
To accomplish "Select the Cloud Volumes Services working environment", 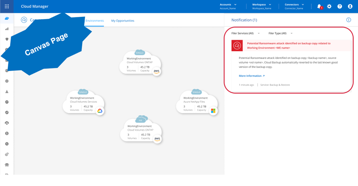I will (x=83, y=102).
